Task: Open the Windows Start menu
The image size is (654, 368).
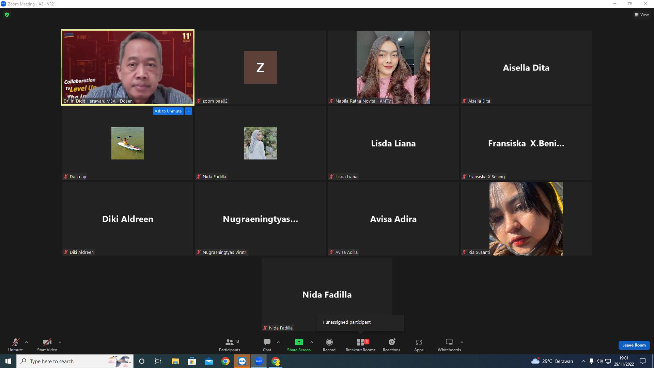Action: (x=8, y=361)
